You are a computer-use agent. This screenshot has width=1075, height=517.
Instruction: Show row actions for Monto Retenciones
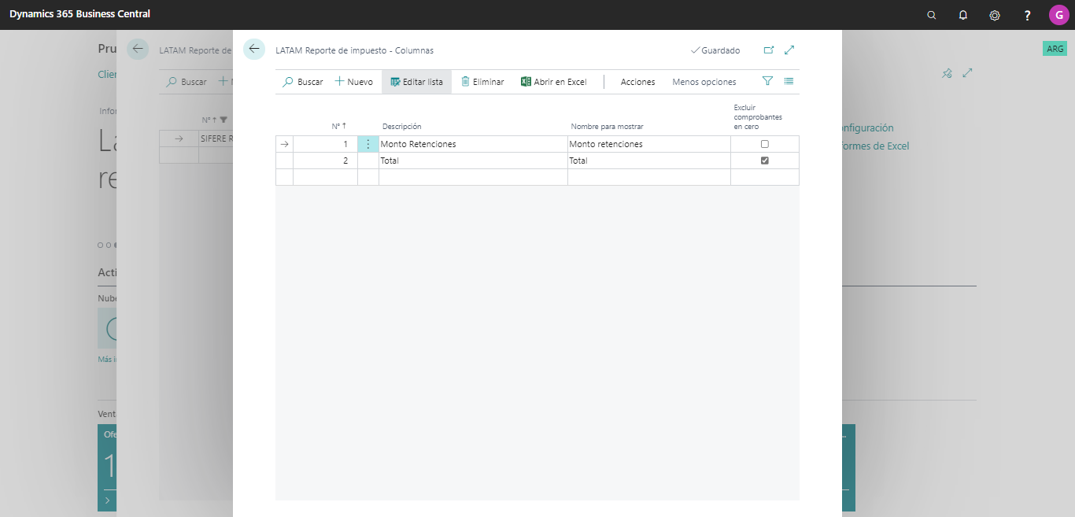pyautogui.click(x=368, y=144)
